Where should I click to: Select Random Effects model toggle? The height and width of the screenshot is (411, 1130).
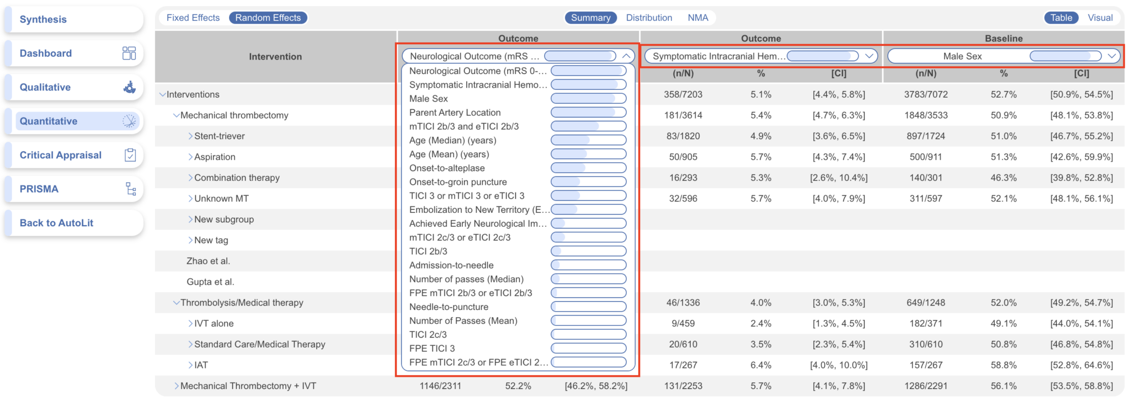point(268,18)
